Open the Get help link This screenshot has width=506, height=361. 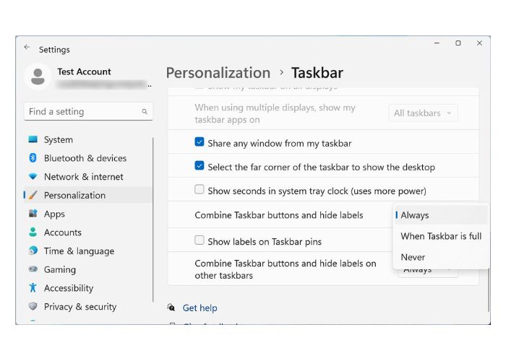tap(200, 308)
